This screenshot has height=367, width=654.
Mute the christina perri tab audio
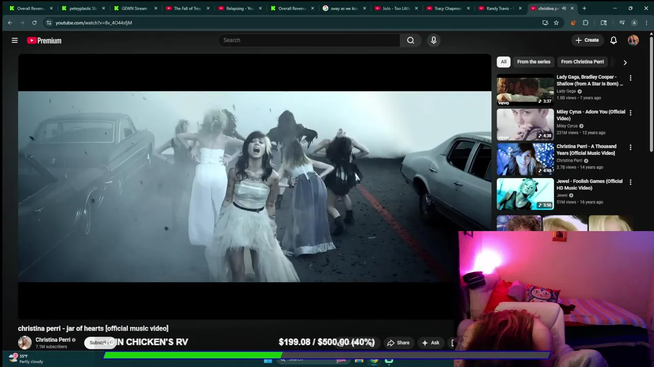pos(564,8)
